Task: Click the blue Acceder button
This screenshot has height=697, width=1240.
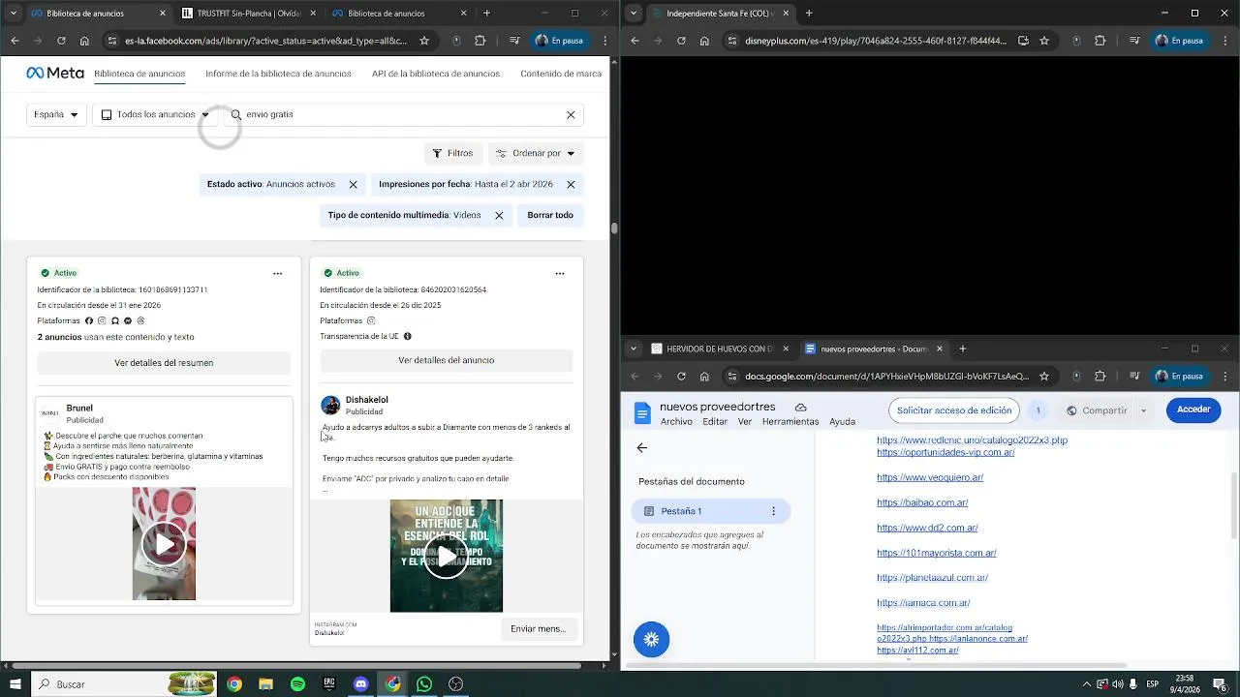Action: tap(1193, 409)
